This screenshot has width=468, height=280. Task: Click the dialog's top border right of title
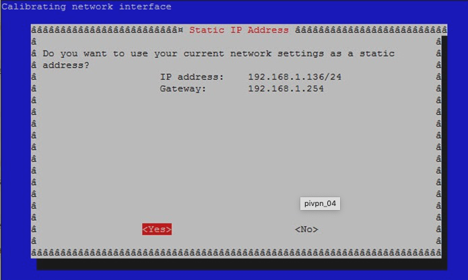(x=370, y=30)
